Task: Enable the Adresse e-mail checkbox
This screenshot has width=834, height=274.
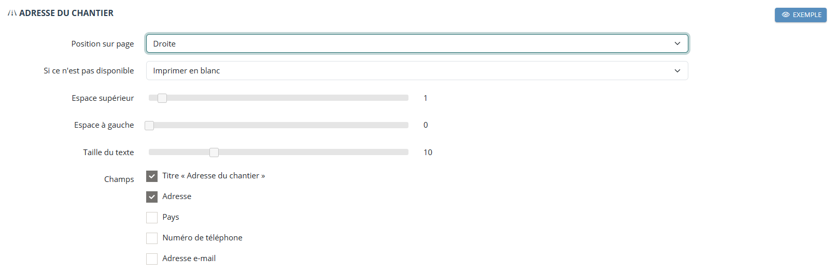Action: [x=152, y=259]
